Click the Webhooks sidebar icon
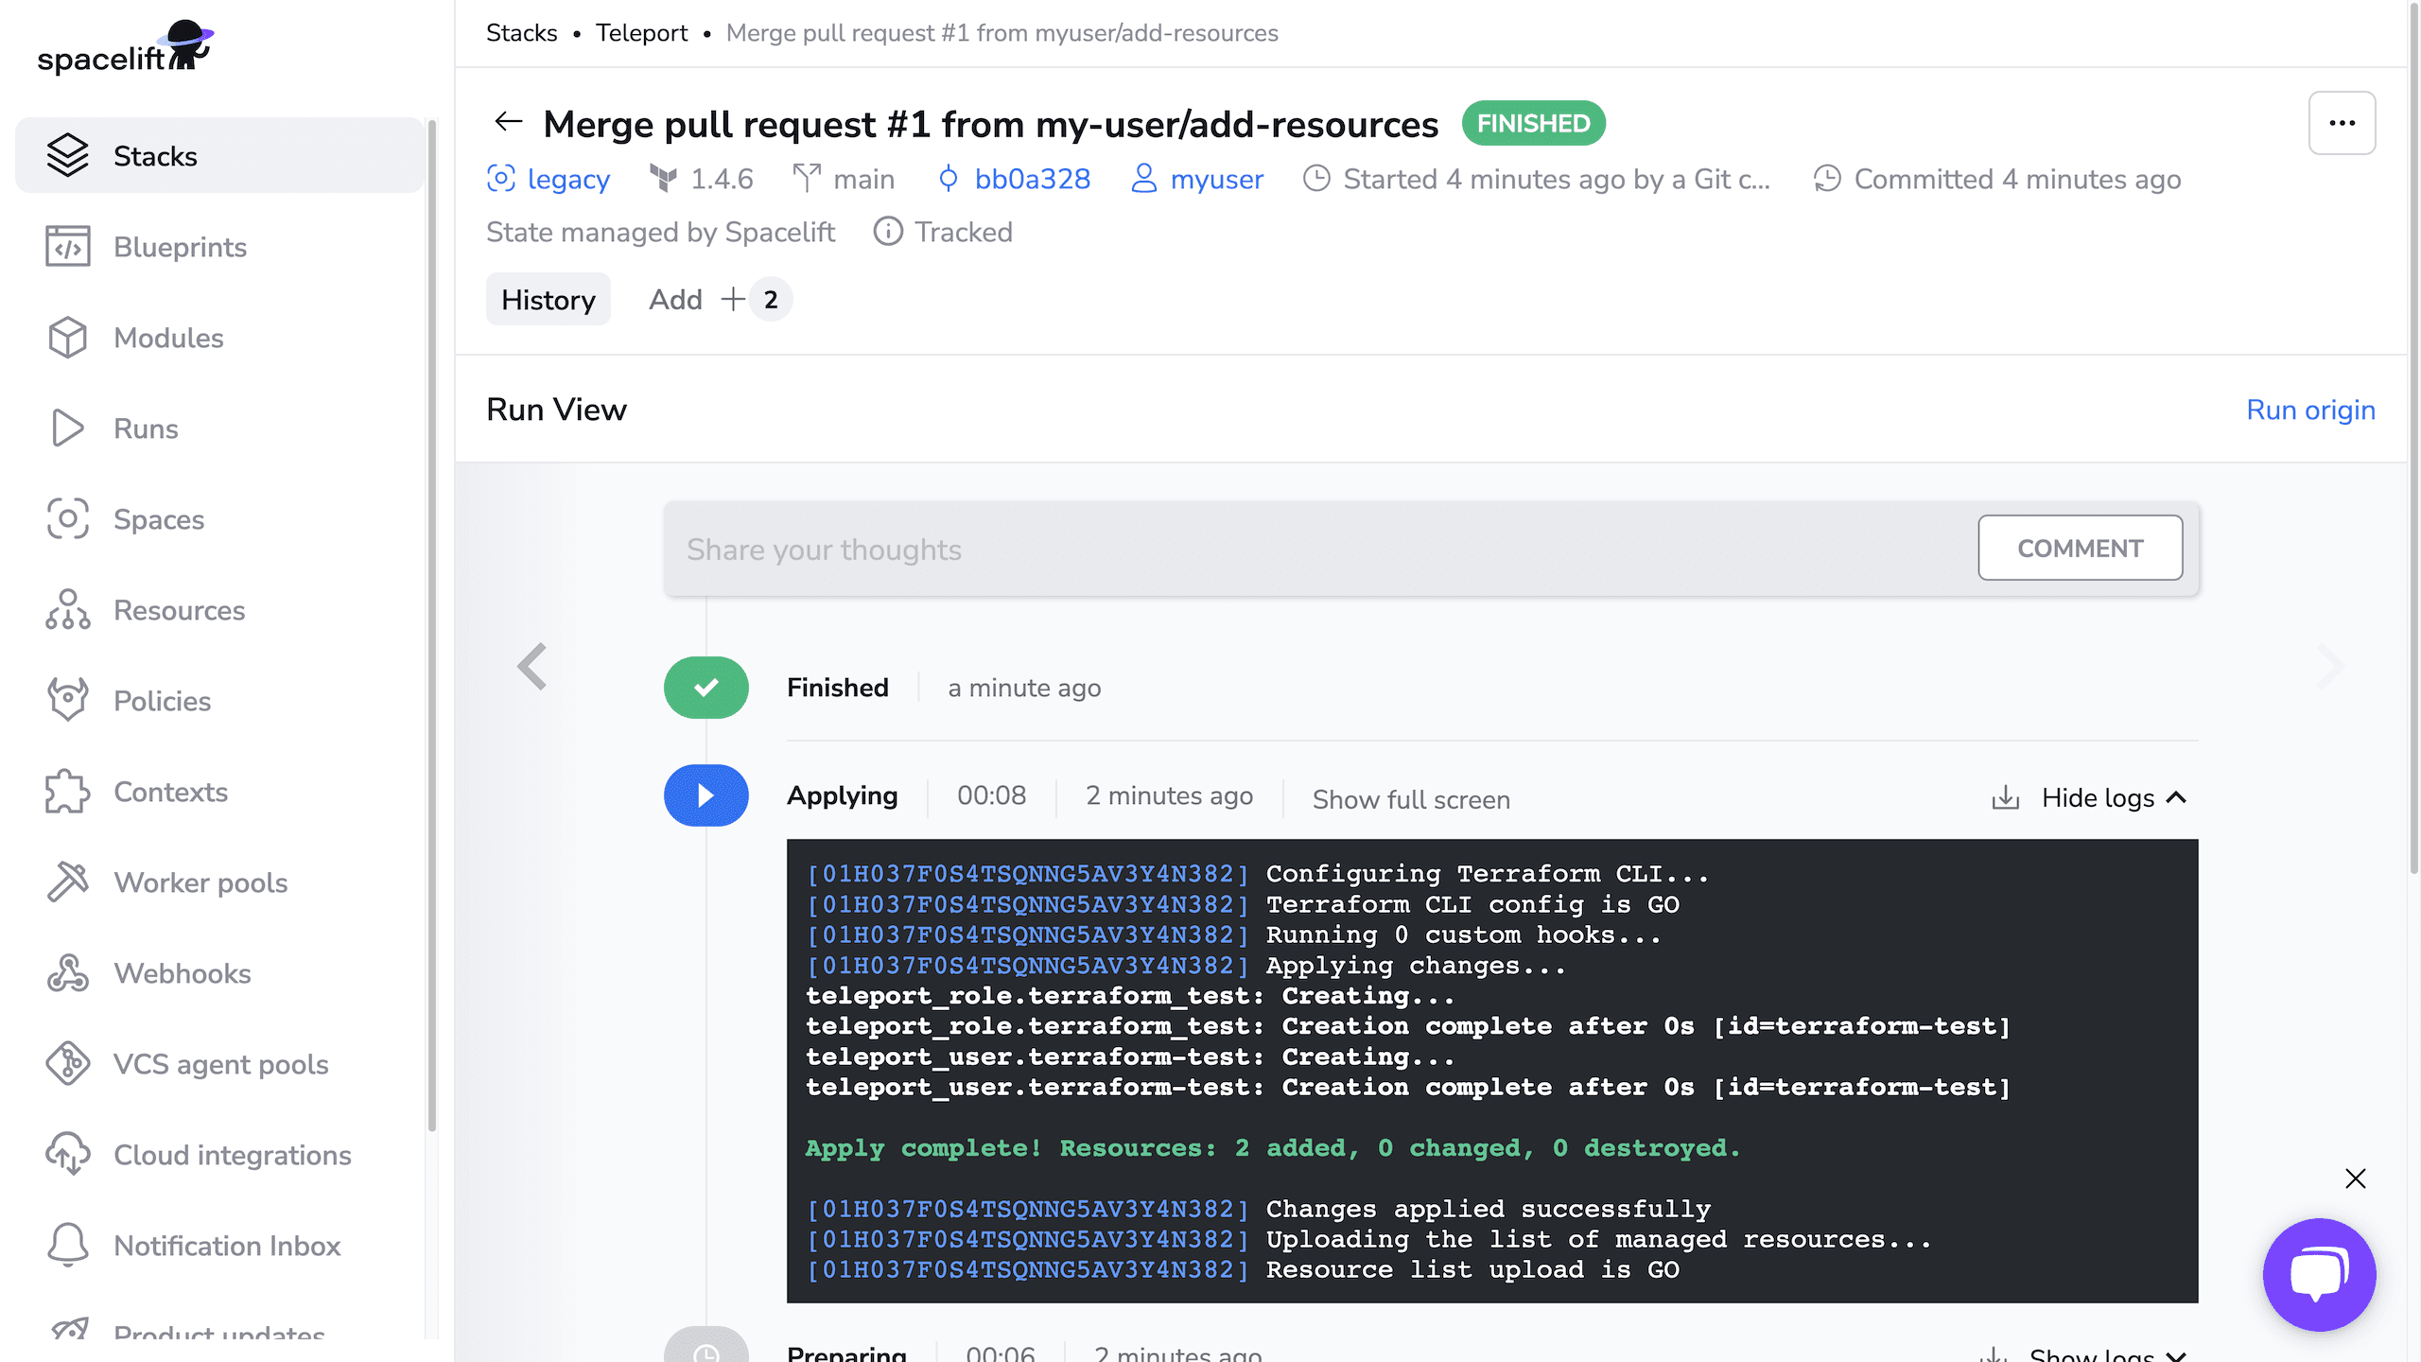 [x=66, y=973]
